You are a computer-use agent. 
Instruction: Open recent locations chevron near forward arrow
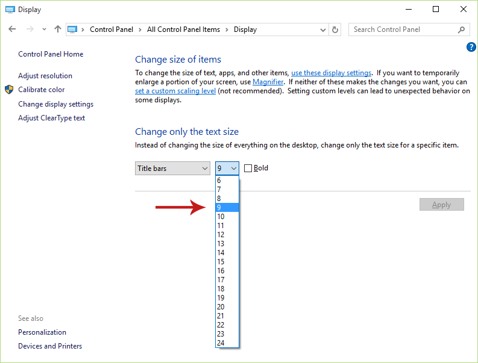pos(44,29)
